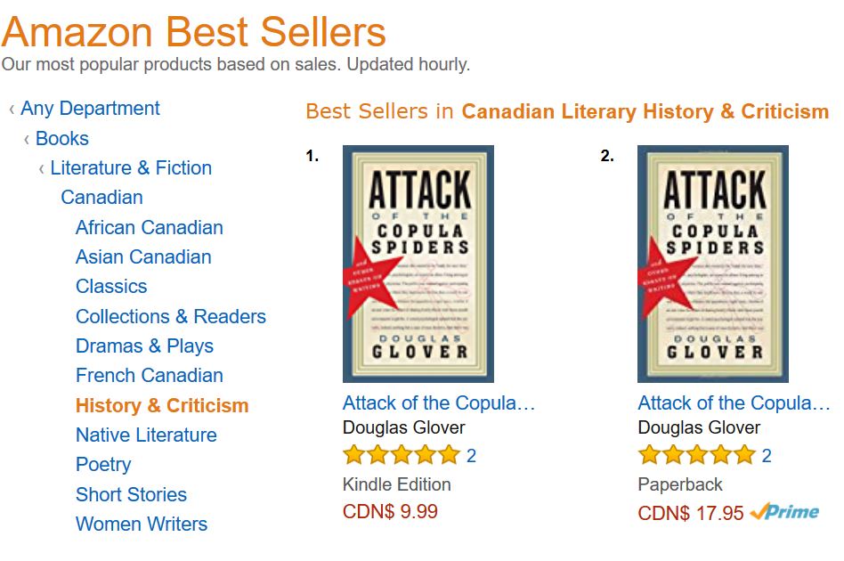Screen dimensions: 844x561
Task: Open Women Writers subcategory
Action: pyautogui.click(x=142, y=524)
